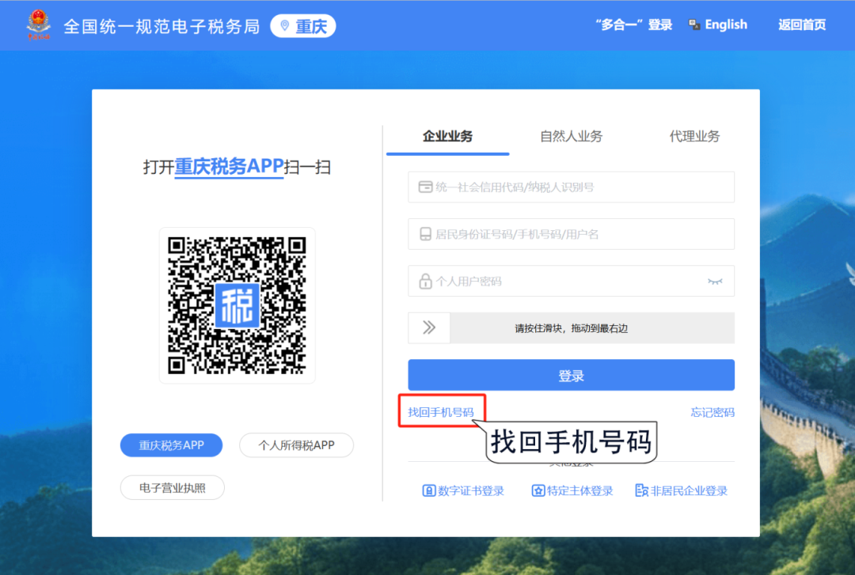Viewport: 855px width, 575px height.
Task: Click the 特定主体登录 star icon
Action: pos(538,490)
